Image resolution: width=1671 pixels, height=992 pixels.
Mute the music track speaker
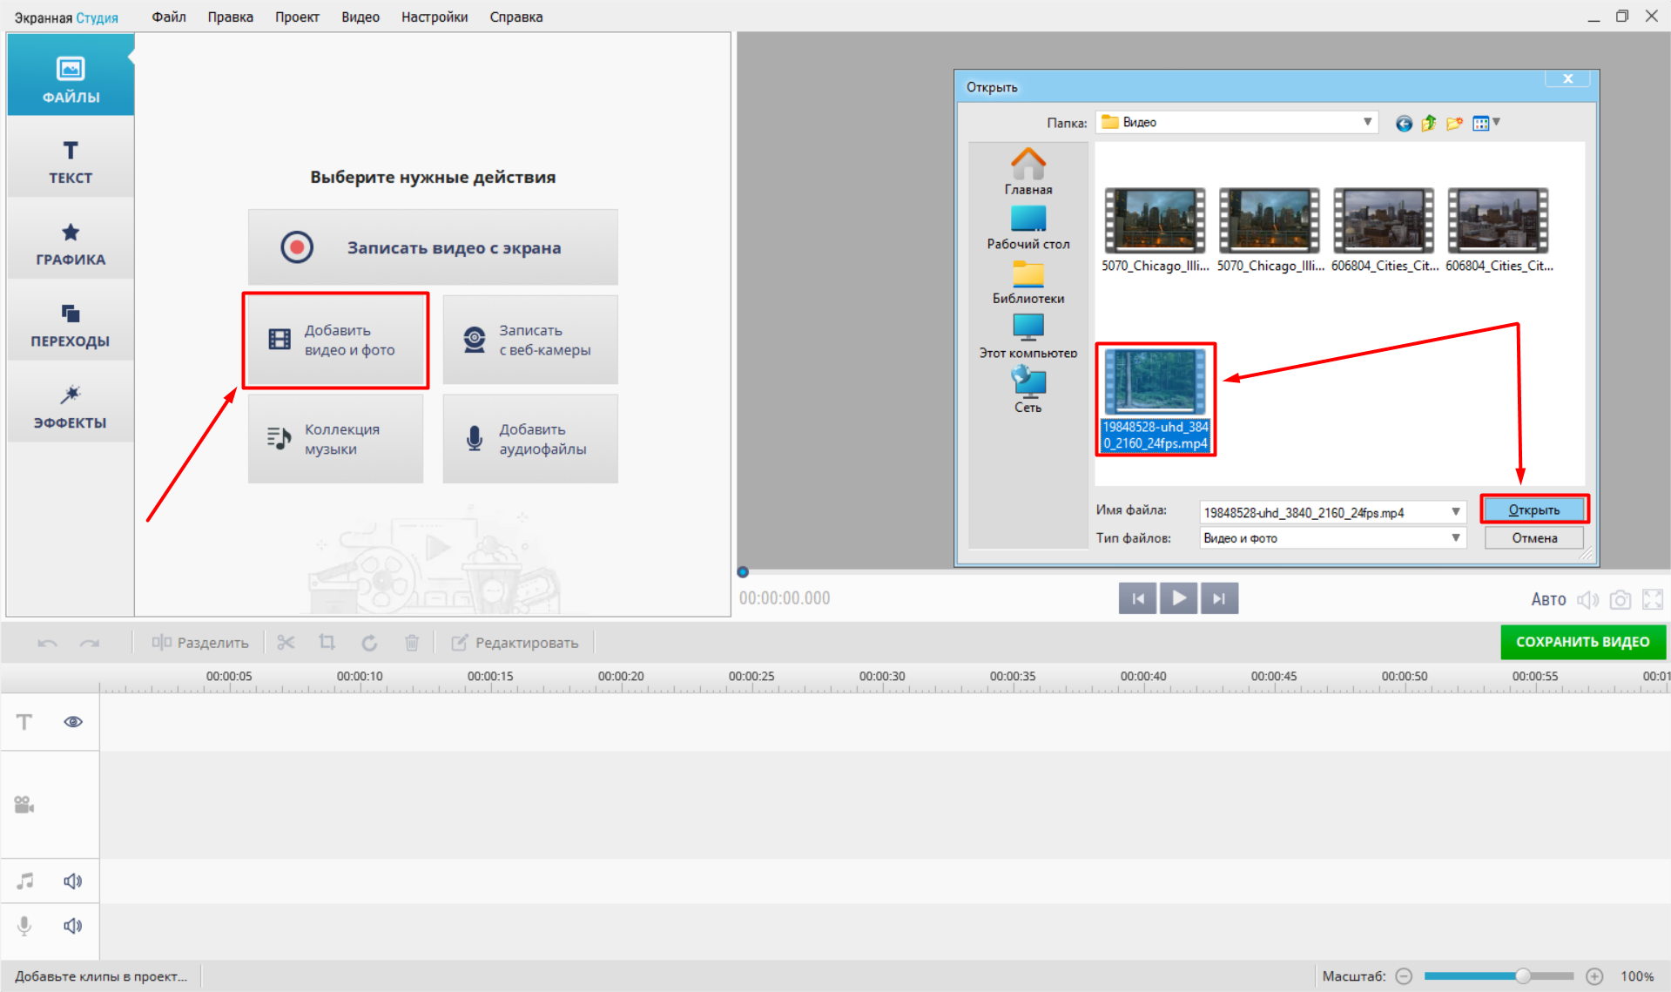(x=73, y=881)
